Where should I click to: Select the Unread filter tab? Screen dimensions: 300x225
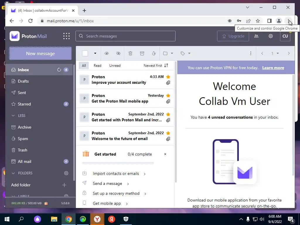coord(115,65)
